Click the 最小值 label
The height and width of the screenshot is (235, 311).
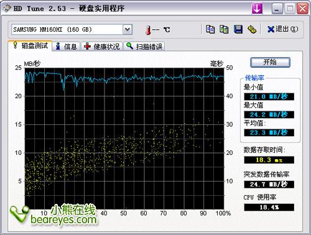253,87
